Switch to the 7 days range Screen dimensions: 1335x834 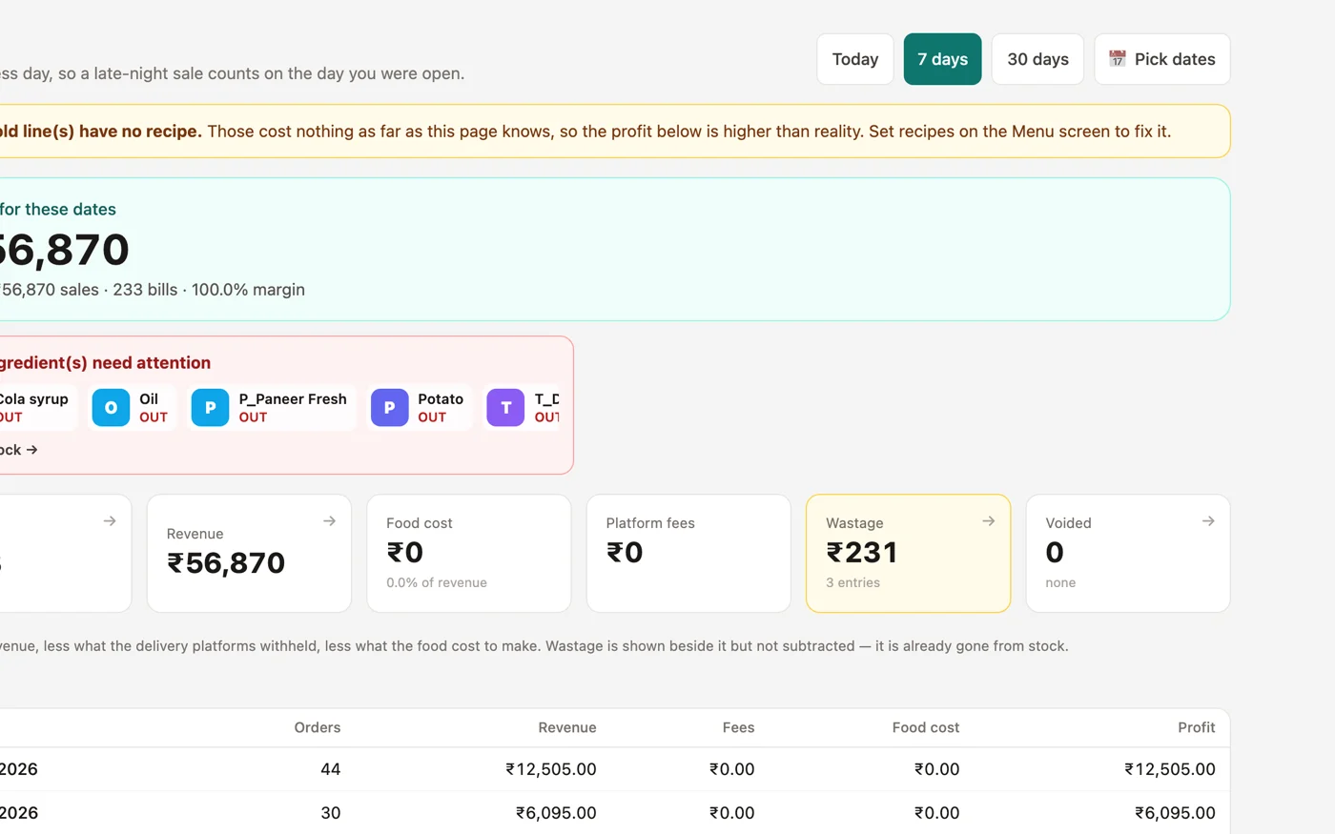click(942, 59)
